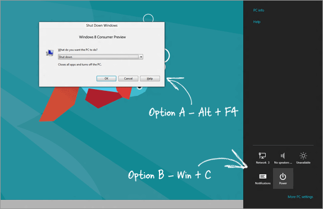Click the Network 3 icon
Viewport: 323px width, 209px height.
(262, 158)
